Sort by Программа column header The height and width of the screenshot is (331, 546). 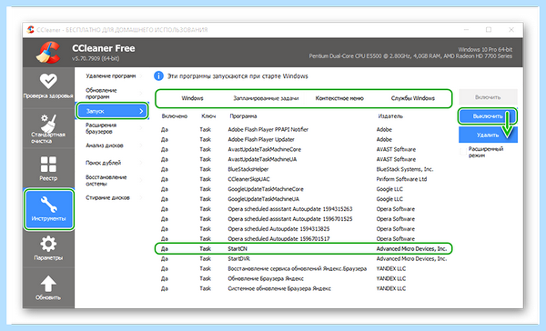243,115
